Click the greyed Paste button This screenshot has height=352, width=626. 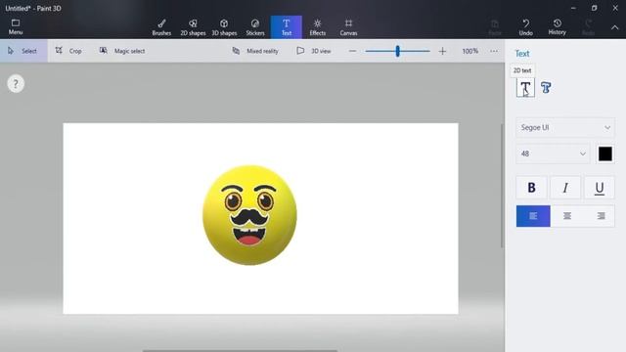tap(495, 27)
